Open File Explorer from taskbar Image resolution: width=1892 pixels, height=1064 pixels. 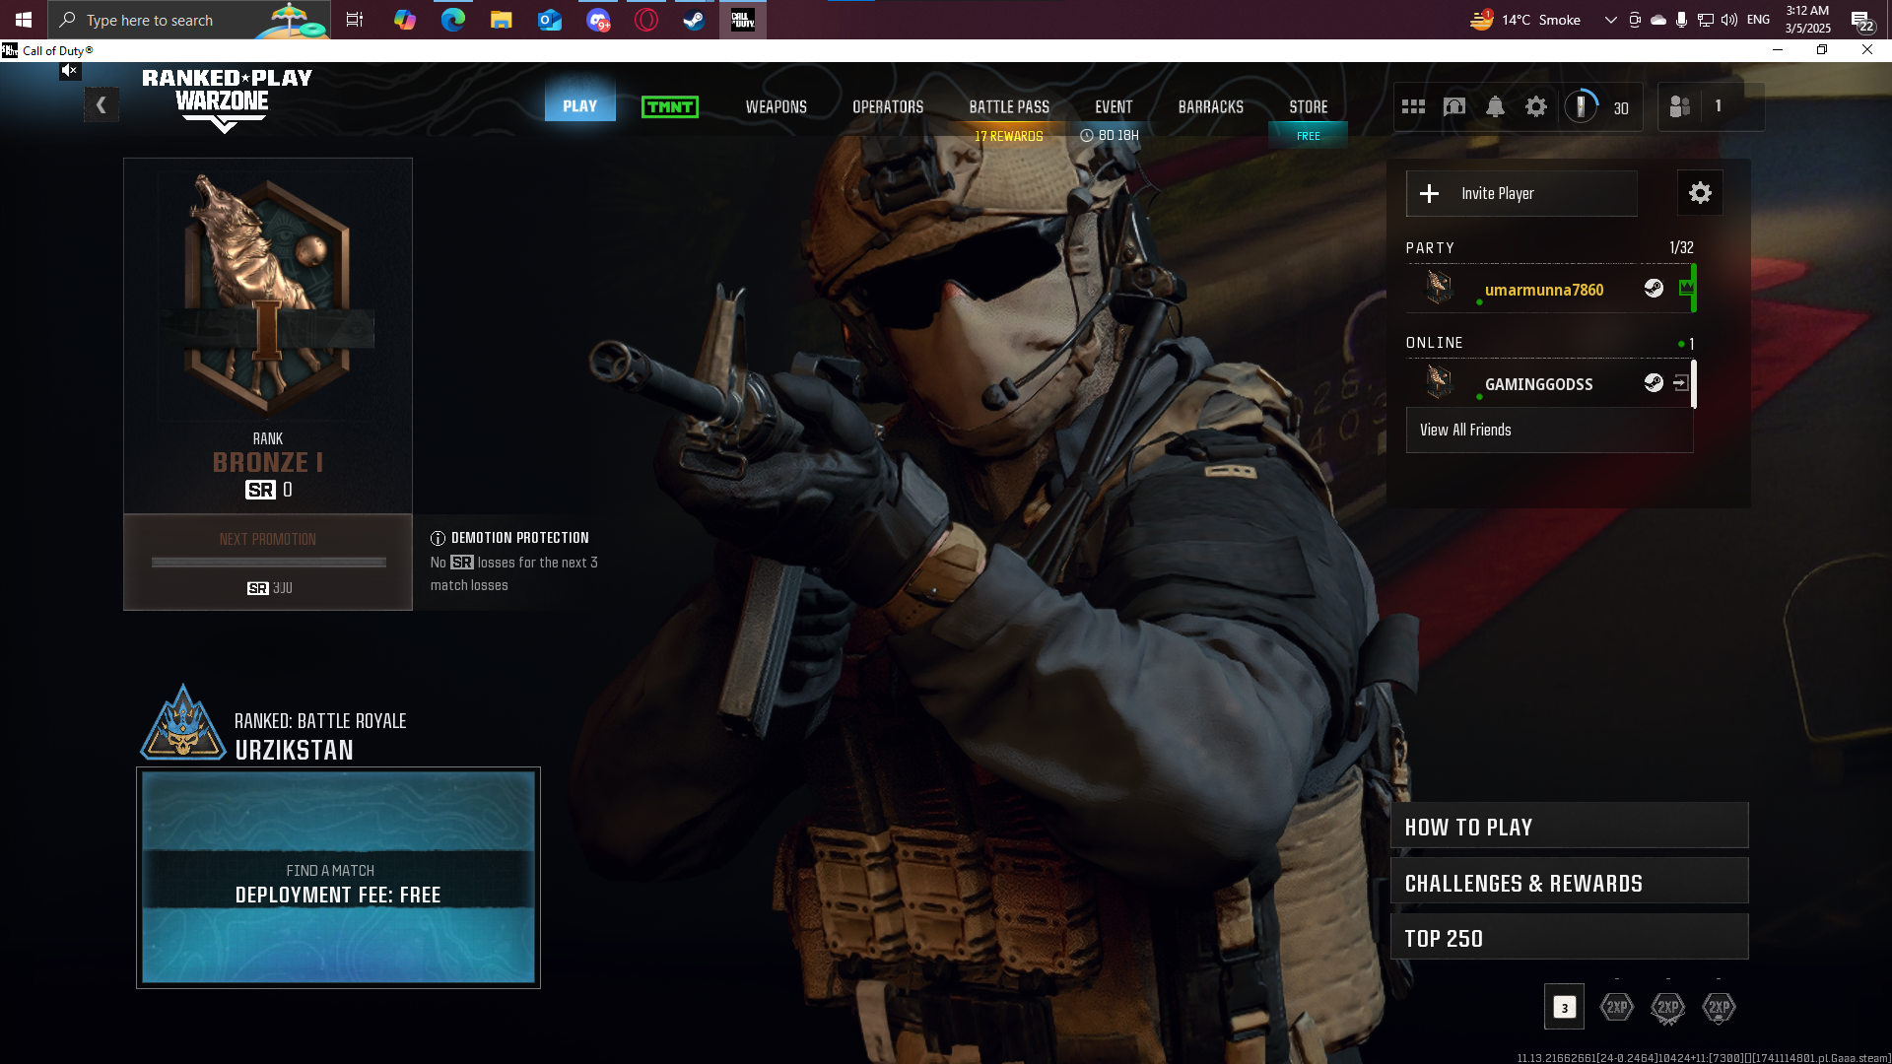tap(501, 20)
